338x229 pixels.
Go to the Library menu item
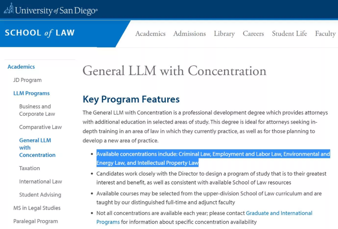coord(224,34)
